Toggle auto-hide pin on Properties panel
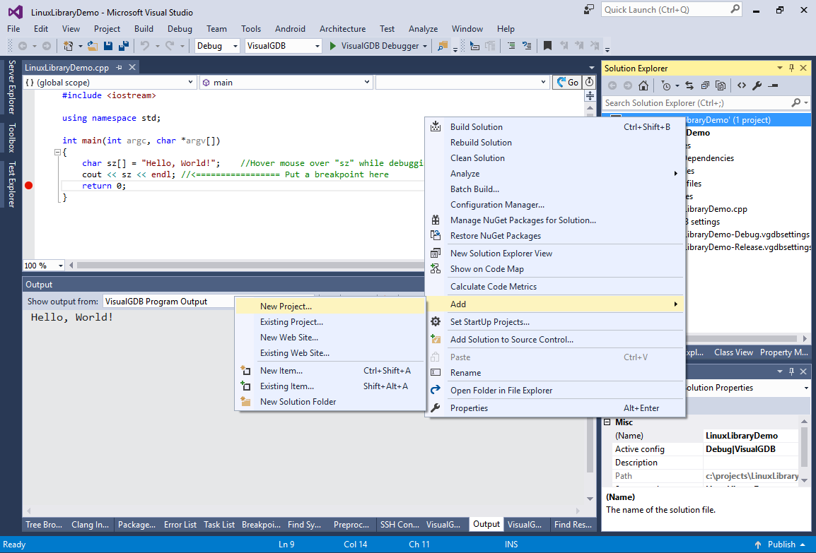Screen dimensions: 816x553 pos(791,371)
